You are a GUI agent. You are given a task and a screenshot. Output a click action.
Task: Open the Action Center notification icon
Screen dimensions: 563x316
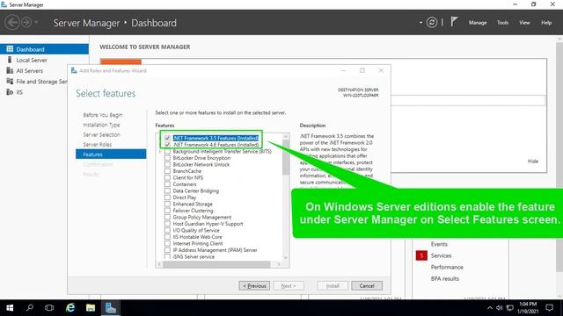coord(549,308)
